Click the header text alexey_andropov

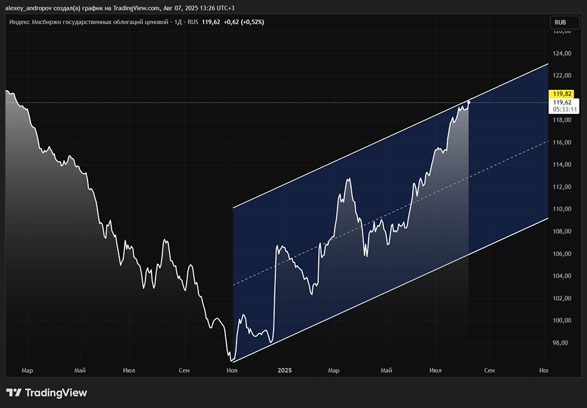28,8
